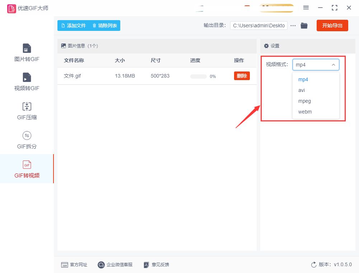Screen dimensions: 359x273
Task: Choose mpeg from the format list
Action: click(x=316, y=101)
